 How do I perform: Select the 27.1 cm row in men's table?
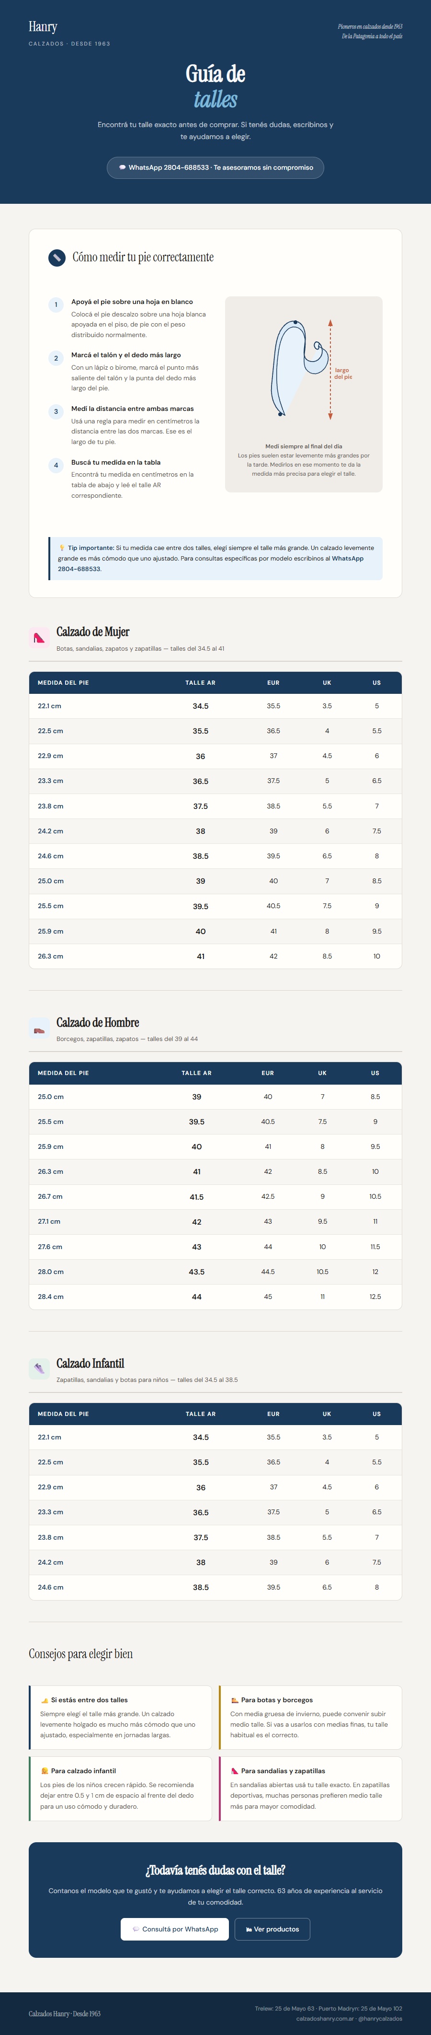[x=215, y=1221]
